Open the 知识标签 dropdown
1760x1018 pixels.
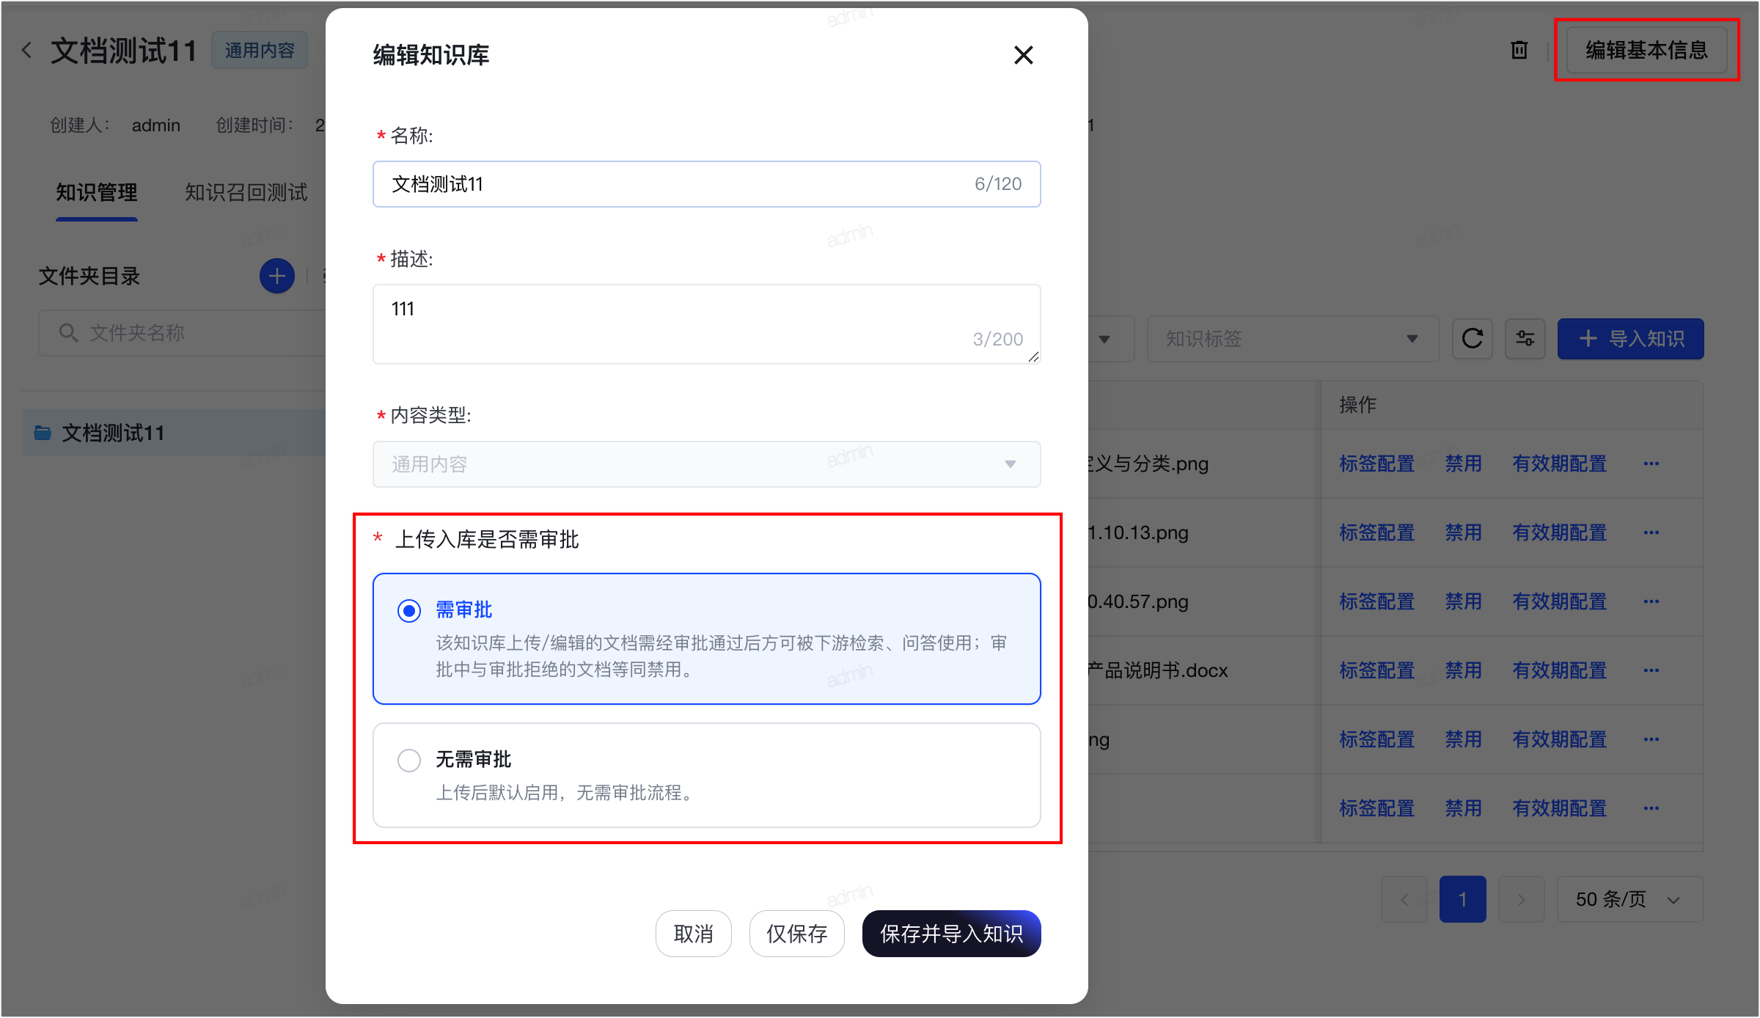tap(1293, 339)
